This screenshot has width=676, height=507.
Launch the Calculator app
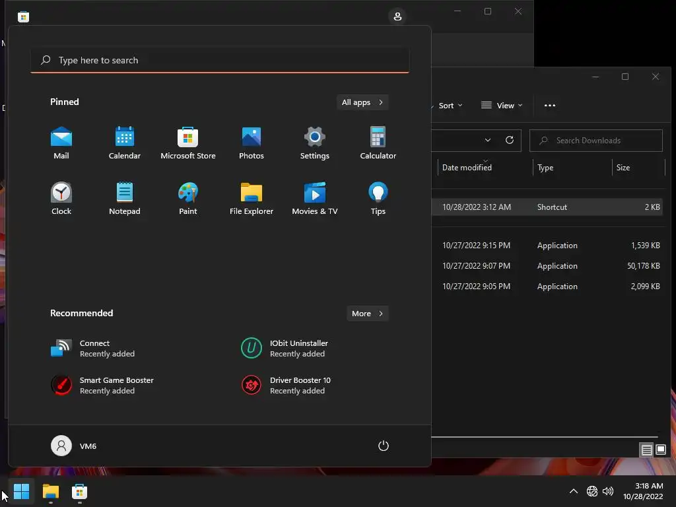pyautogui.click(x=378, y=143)
